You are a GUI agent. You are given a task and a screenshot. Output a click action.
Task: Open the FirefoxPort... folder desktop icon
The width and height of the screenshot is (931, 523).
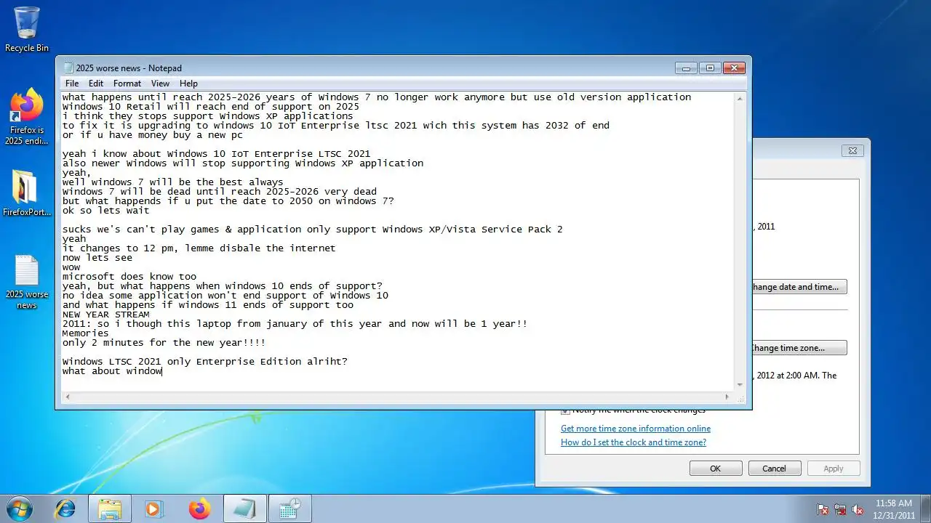(x=27, y=193)
